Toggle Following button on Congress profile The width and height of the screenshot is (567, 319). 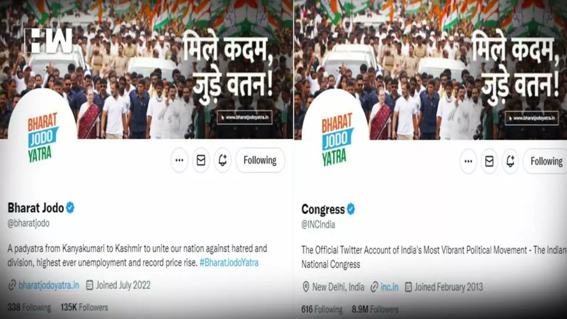(545, 161)
